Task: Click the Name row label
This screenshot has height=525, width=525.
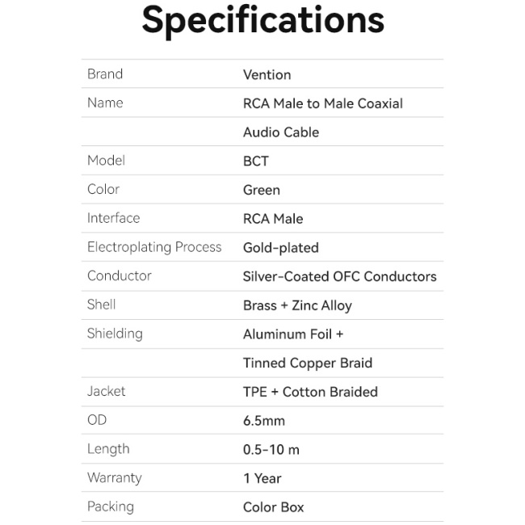Action: click(x=105, y=103)
